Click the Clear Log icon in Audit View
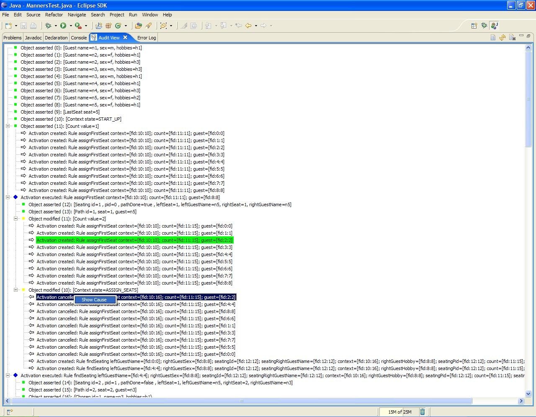The height and width of the screenshot is (417, 536). 512,38
